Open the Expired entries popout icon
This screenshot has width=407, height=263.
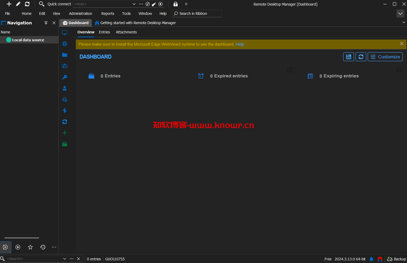290,70
